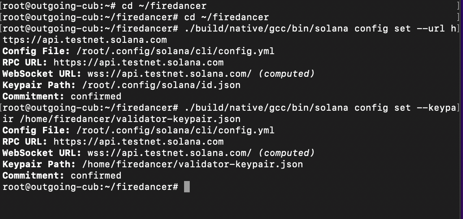
Task: Click the wrapped ttps://api.testnet.solana.com command argument
Action: pyautogui.click(x=85, y=40)
